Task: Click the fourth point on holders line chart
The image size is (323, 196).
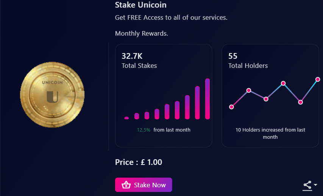Action: coord(283,83)
